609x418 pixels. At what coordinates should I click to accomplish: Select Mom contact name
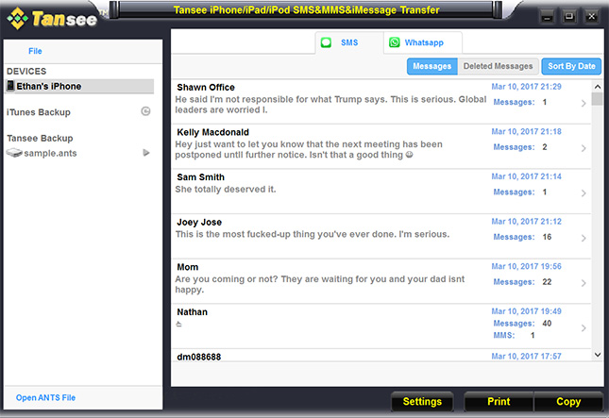[x=188, y=267]
